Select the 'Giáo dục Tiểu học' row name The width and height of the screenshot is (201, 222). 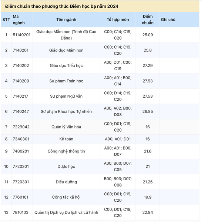[66, 65]
